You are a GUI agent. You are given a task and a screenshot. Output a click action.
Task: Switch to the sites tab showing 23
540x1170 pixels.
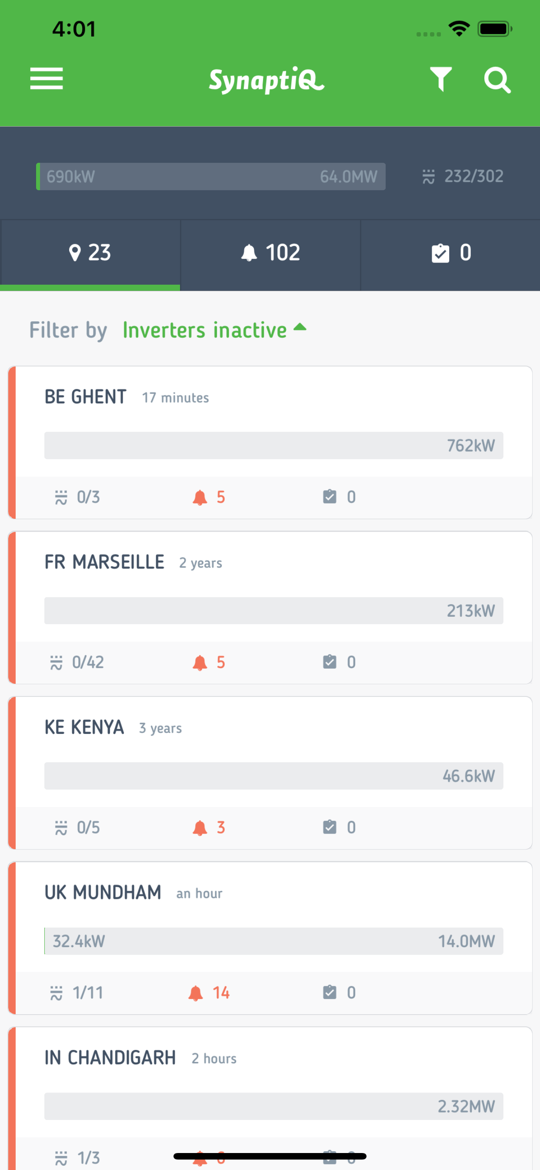click(90, 253)
